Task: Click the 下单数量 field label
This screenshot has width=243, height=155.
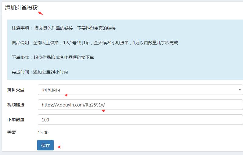Action: coord(16,120)
